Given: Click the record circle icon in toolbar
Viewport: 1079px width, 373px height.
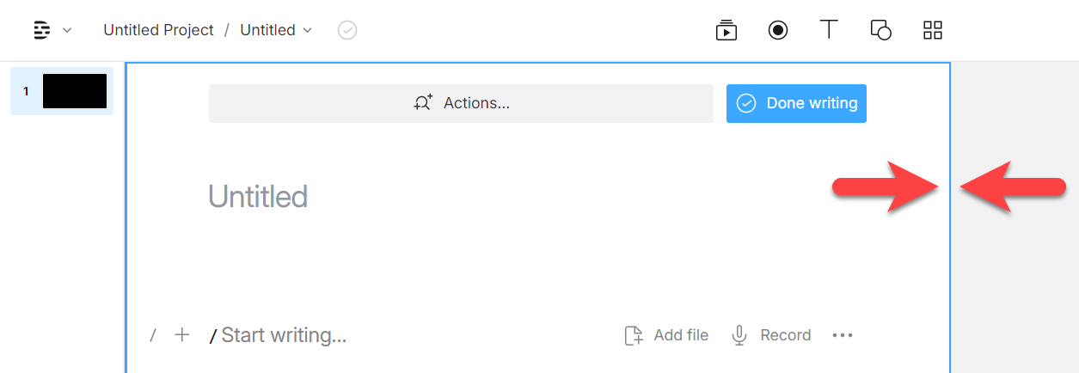Looking at the screenshot, I should tap(778, 30).
